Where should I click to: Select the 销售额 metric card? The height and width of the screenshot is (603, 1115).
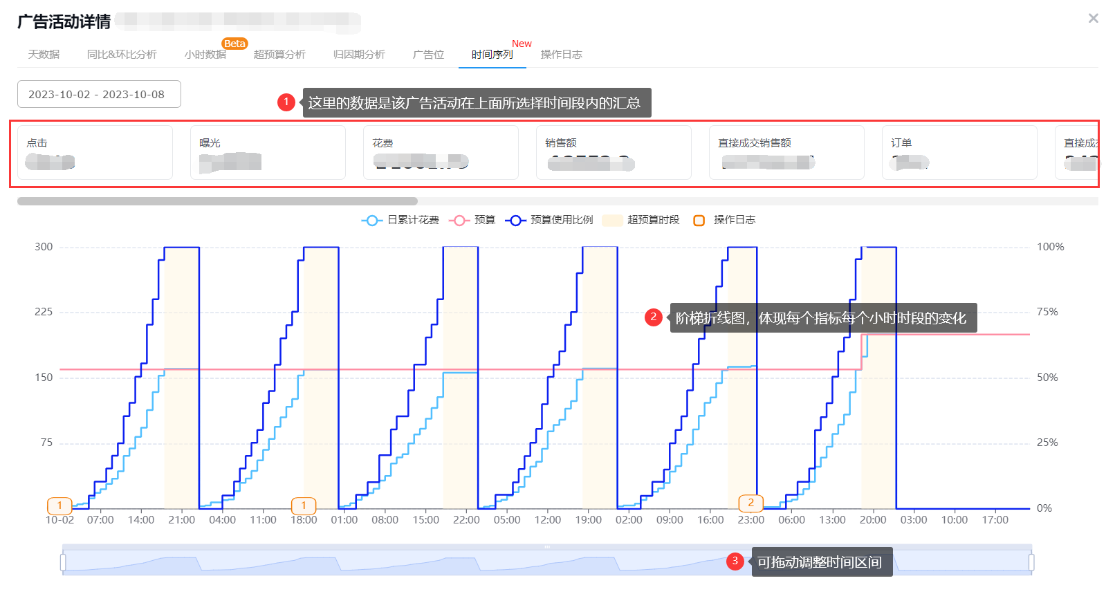614,152
